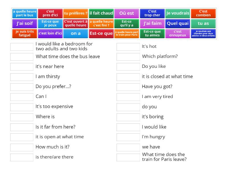Viewport: 228px width, 171px height.
Task: Click the answer box next to 'It's hot'
Action: coord(128,46)
